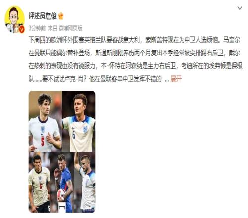Click the white goal logo at the collage bottom
The width and height of the screenshot is (248, 218).
point(62,208)
